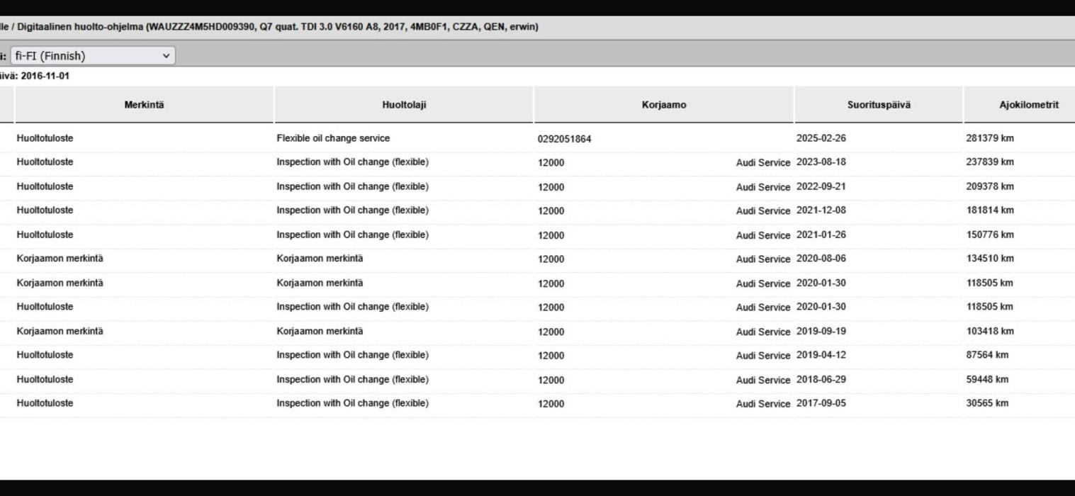Click the 237839 km mileage value
Image resolution: width=1075 pixels, height=496 pixels.
tap(989, 162)
